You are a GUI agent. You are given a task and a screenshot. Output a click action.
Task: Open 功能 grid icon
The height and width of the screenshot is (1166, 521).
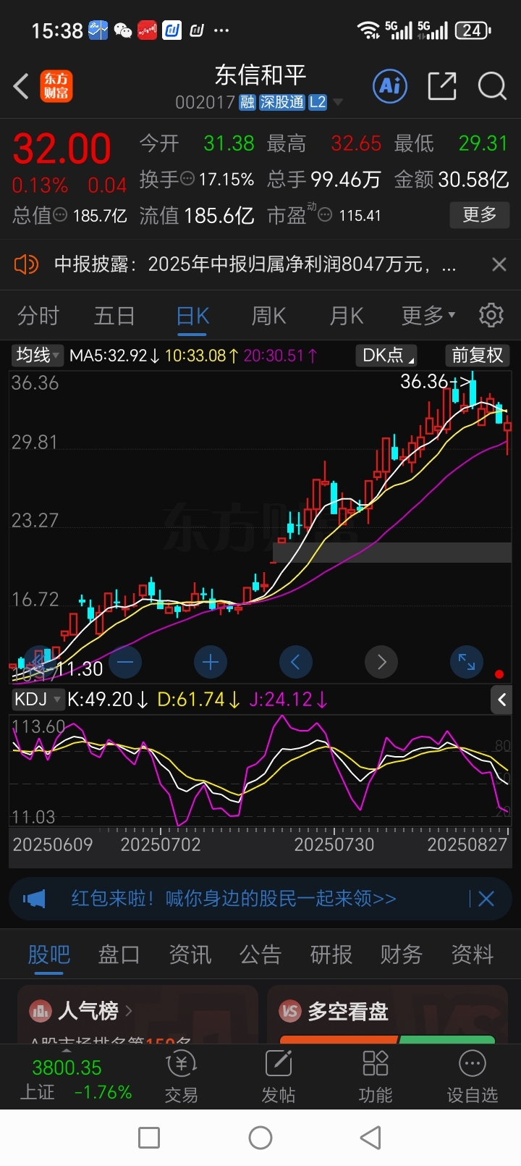(375, 1077)
